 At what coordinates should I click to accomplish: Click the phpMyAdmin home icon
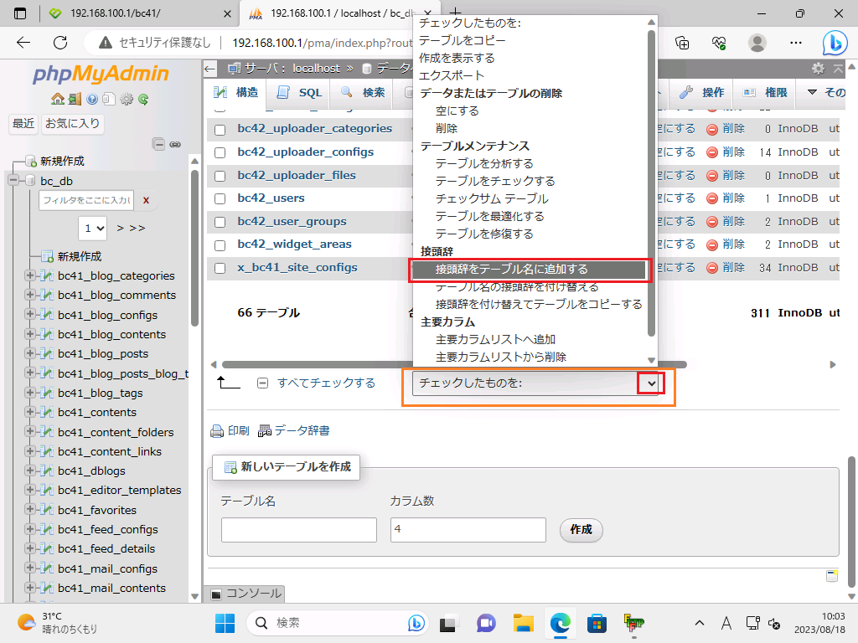pos(57,99)
